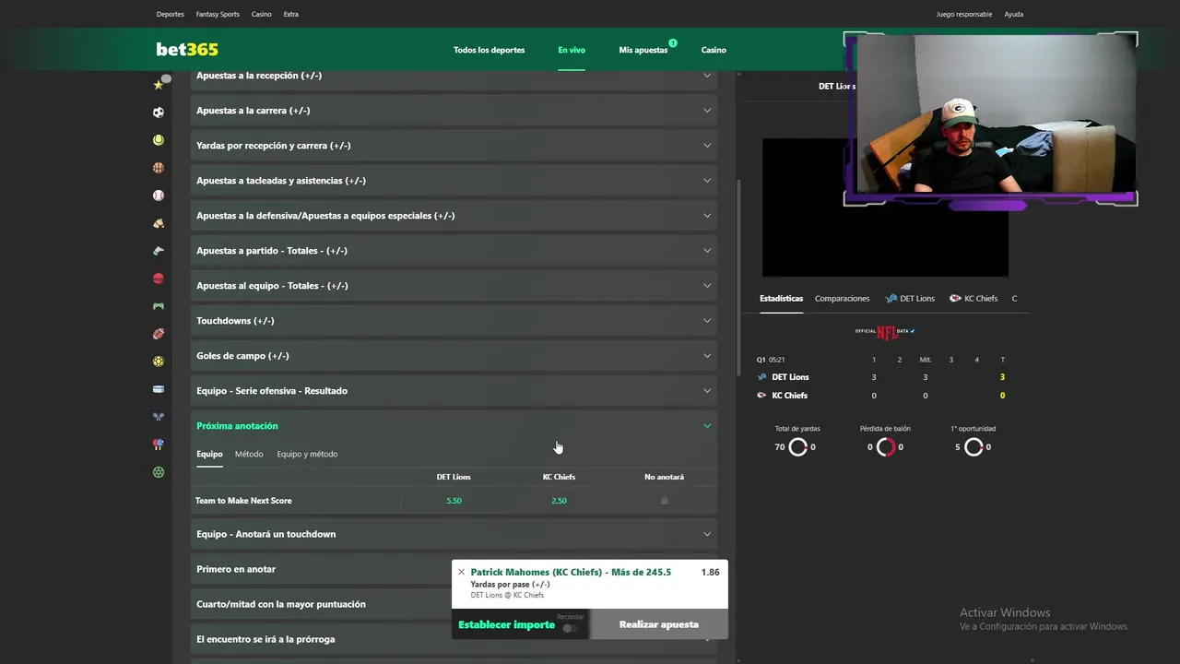Open Mis apuestas in main nav

tap(643, 50)
